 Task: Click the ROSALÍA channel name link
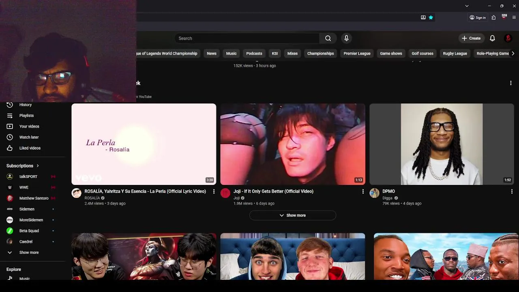pos(92,198)
